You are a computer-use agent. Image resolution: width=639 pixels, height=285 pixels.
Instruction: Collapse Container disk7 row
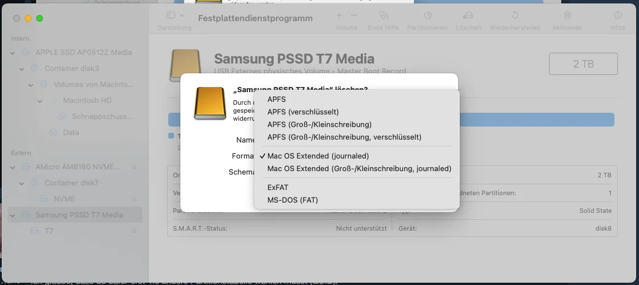point(22,184)
